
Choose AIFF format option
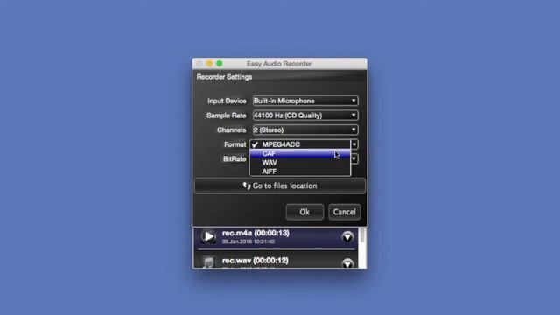coord(300,171)
